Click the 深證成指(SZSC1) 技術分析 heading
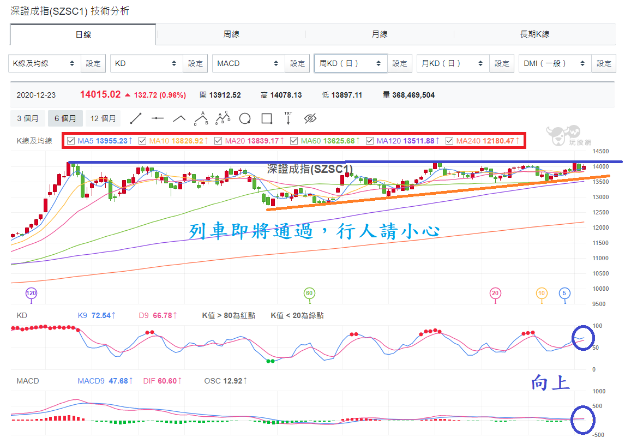 pyautogui.click(x=70, y=11)
